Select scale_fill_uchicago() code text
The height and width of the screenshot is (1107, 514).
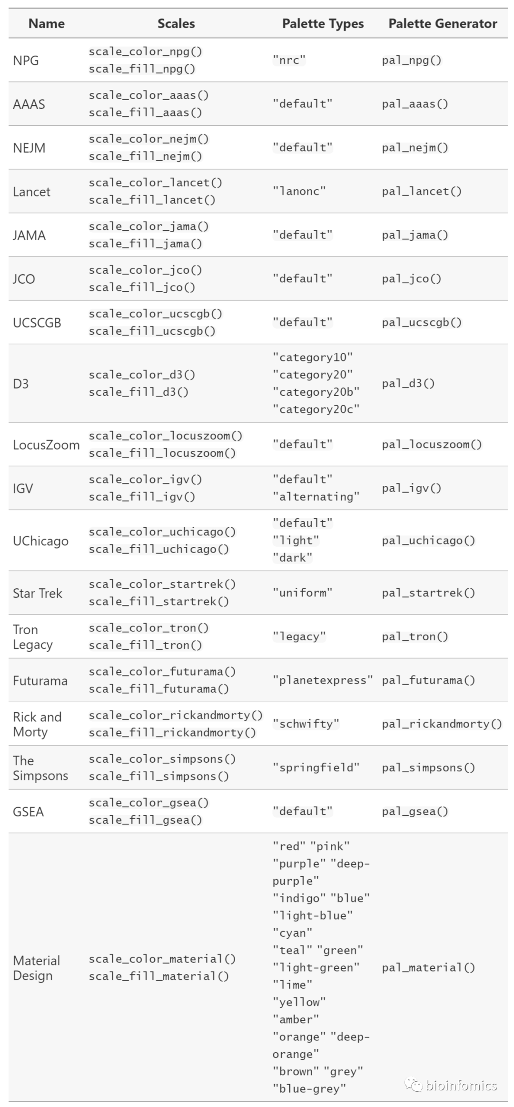click(x=158, y=549)
